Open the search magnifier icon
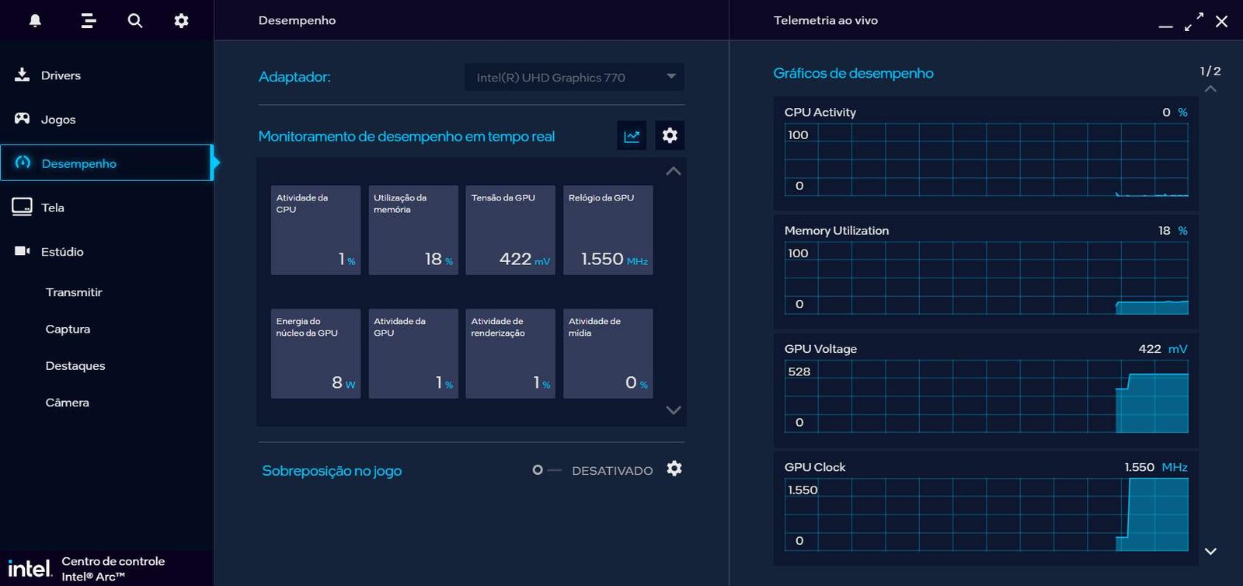Screen dimensions: 1243x586 click(x=135, y=21)
